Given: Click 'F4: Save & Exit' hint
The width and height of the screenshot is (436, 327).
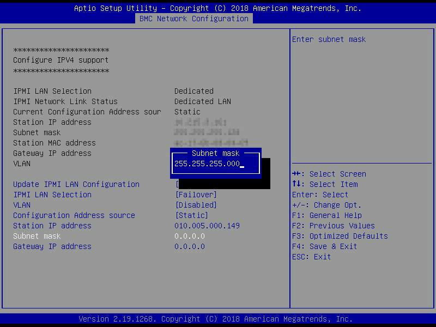Looking at the screenshot, I should click(x=324, y=246).
